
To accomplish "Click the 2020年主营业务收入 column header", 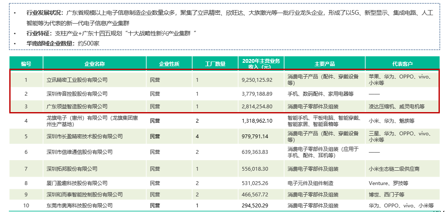I will [261, 64].
